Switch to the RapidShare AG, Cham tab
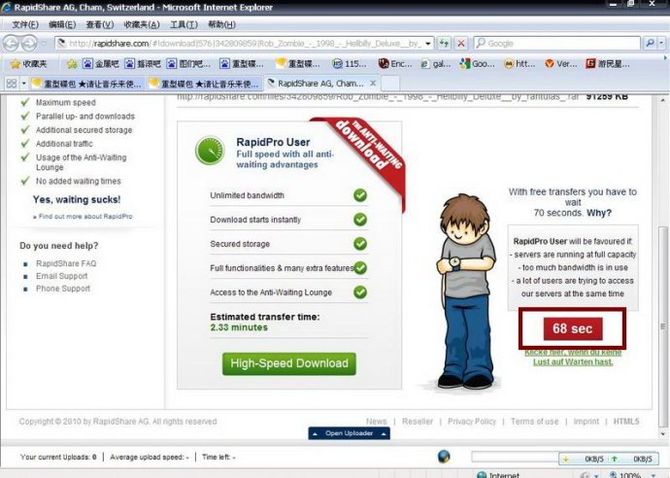 pyautogui.click(x=320, y=84)
